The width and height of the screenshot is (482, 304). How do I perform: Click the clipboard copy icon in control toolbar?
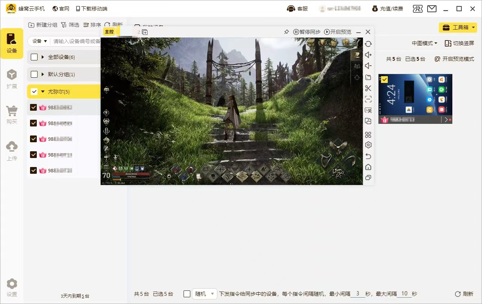(368, 121)
